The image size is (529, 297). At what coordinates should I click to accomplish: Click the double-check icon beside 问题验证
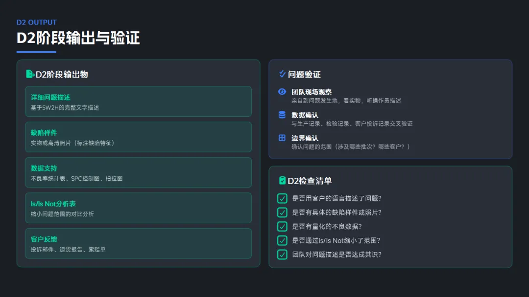pos(282,74)
